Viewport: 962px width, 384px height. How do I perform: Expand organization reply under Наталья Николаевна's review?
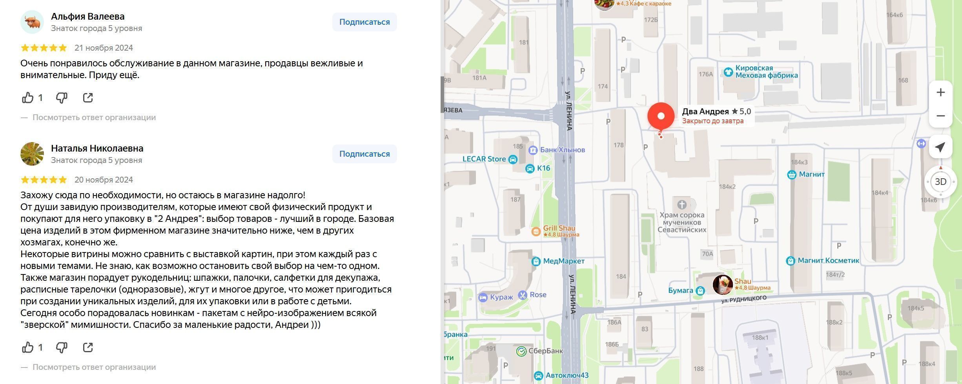94,367
